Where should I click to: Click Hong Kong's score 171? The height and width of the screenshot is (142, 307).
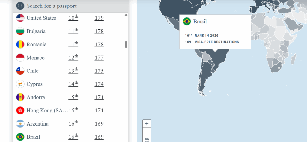click(99, 111)
